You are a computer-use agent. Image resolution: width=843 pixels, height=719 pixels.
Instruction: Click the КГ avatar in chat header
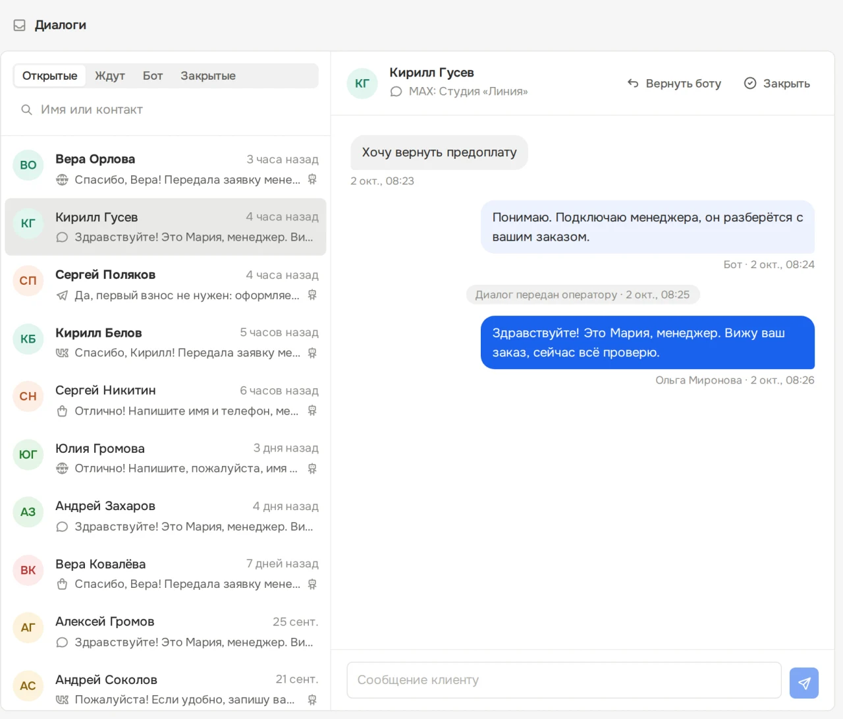pyautogui.click(x=362, y=83)
